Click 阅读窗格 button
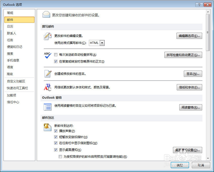The height and width of the screenshot is (172, 214). tap(191, 107)
